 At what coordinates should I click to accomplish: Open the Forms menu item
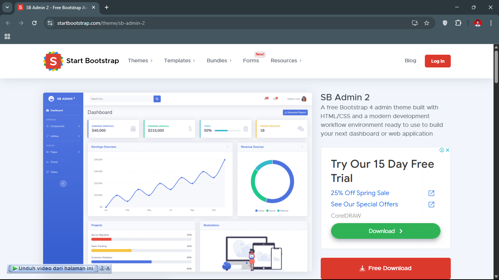tap(251, 61)
